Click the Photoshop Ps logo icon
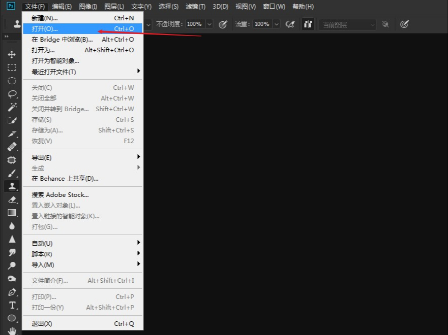448x335 pixels. [11, 6]
